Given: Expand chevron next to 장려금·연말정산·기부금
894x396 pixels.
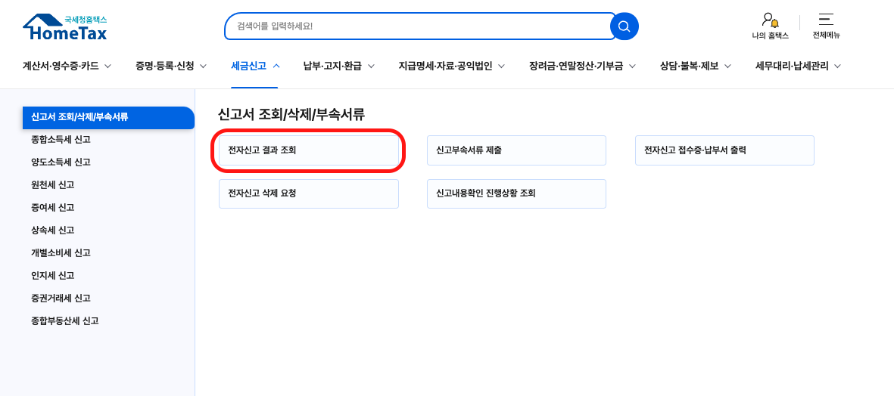Looking at the screenshot, I should [632, 67].
